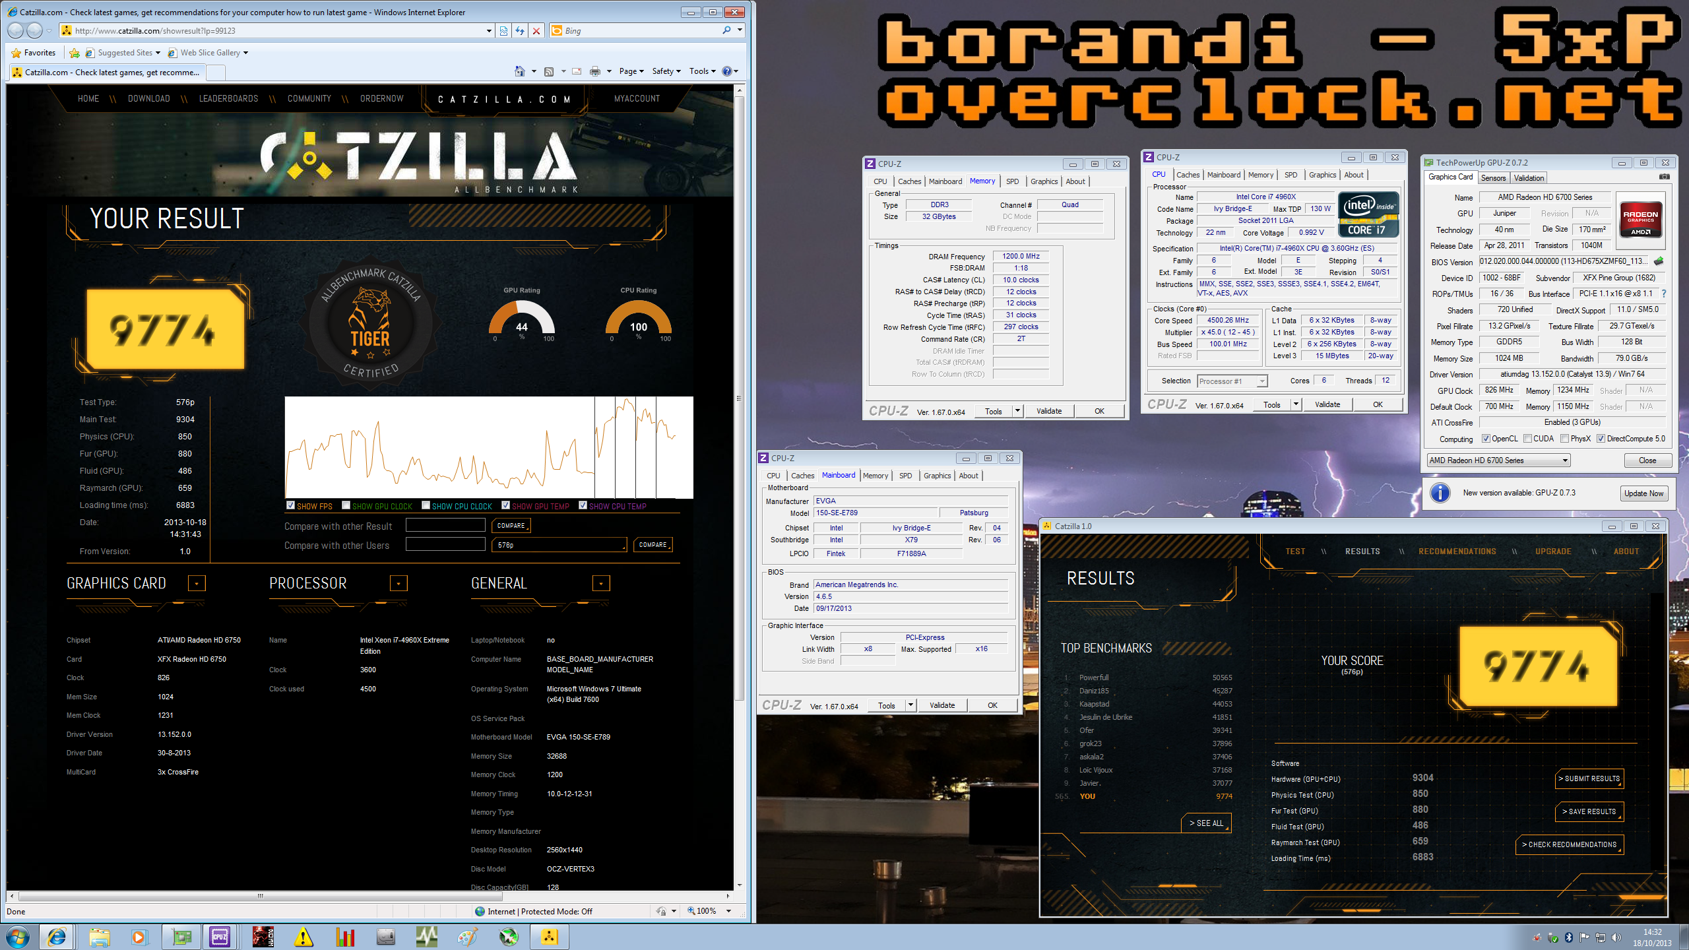
Task: Click the red stop loading icon
Action: (536, 30)
